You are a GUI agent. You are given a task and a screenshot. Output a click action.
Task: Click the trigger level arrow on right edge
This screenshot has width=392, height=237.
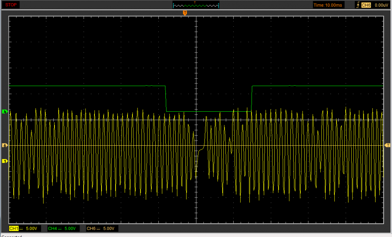pyautogui.click(x=388, y=145)
